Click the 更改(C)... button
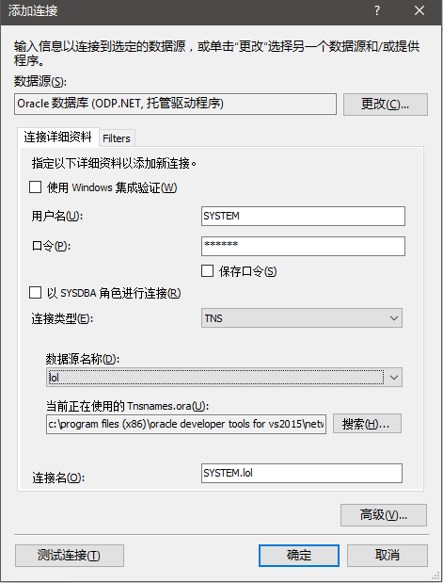The height and width of the screenshot is (583, 443). (x=386, y=105)
